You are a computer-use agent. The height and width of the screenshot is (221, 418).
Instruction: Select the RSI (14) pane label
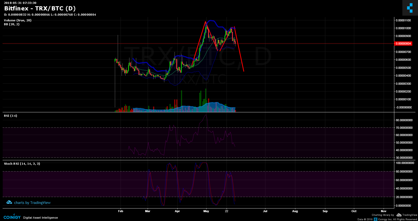pyautogui.click(x=10, y=116)
